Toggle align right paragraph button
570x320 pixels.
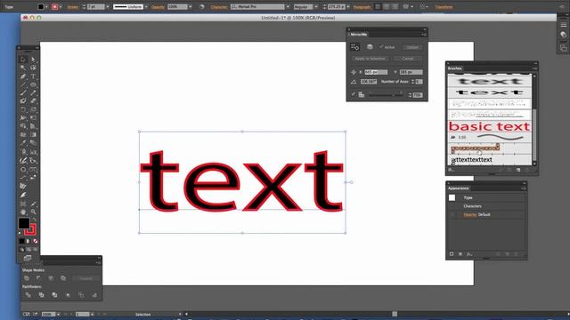[x=395, y=7]
